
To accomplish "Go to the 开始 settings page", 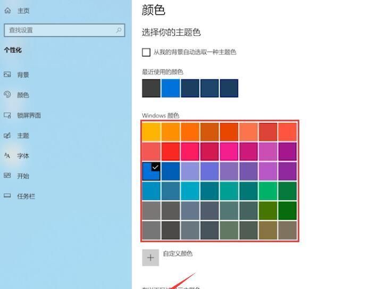I will [x=23, y=176].
